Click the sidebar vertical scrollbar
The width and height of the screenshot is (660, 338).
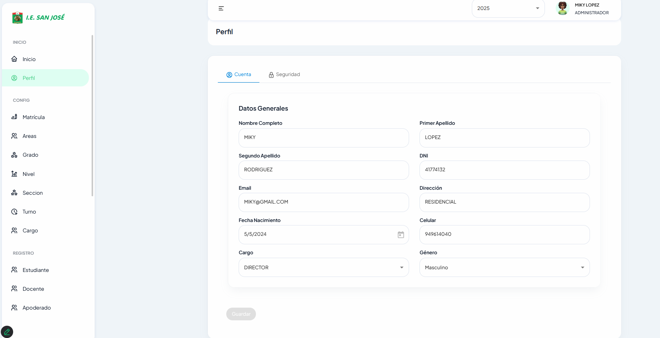[92, 115]
